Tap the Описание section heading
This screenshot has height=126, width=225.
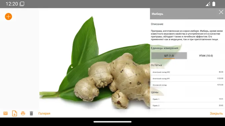157,24
